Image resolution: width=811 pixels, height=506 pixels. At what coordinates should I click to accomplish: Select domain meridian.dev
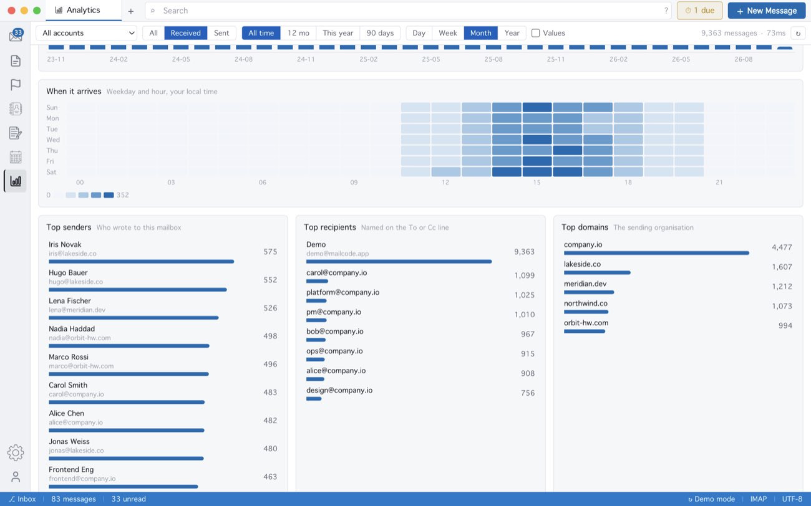(678, 287)
